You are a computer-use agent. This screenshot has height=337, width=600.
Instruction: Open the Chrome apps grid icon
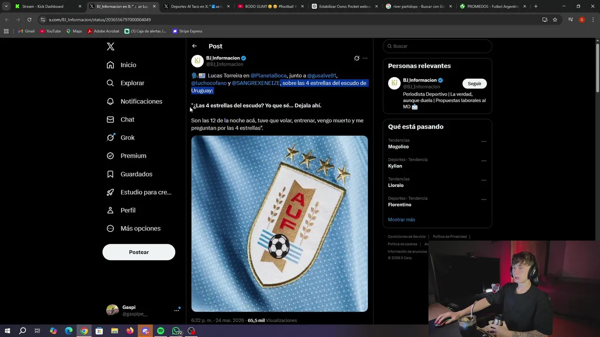pyautogui.click(x=6, y=31)
